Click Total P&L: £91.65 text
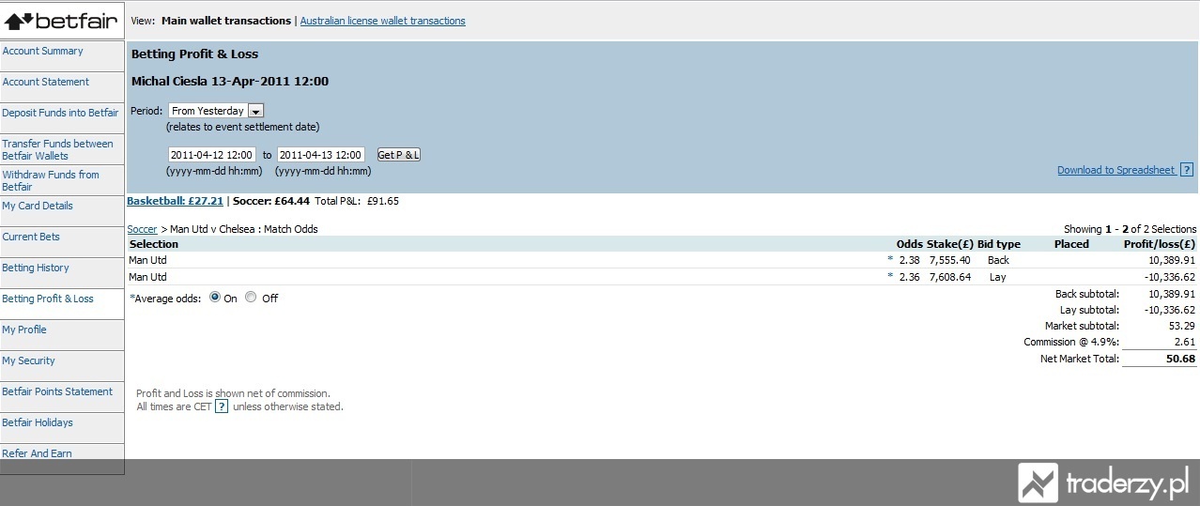 357,201
